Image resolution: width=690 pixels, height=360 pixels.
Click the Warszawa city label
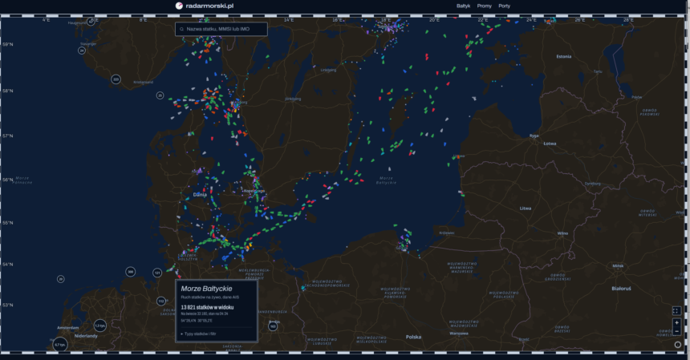459,334
